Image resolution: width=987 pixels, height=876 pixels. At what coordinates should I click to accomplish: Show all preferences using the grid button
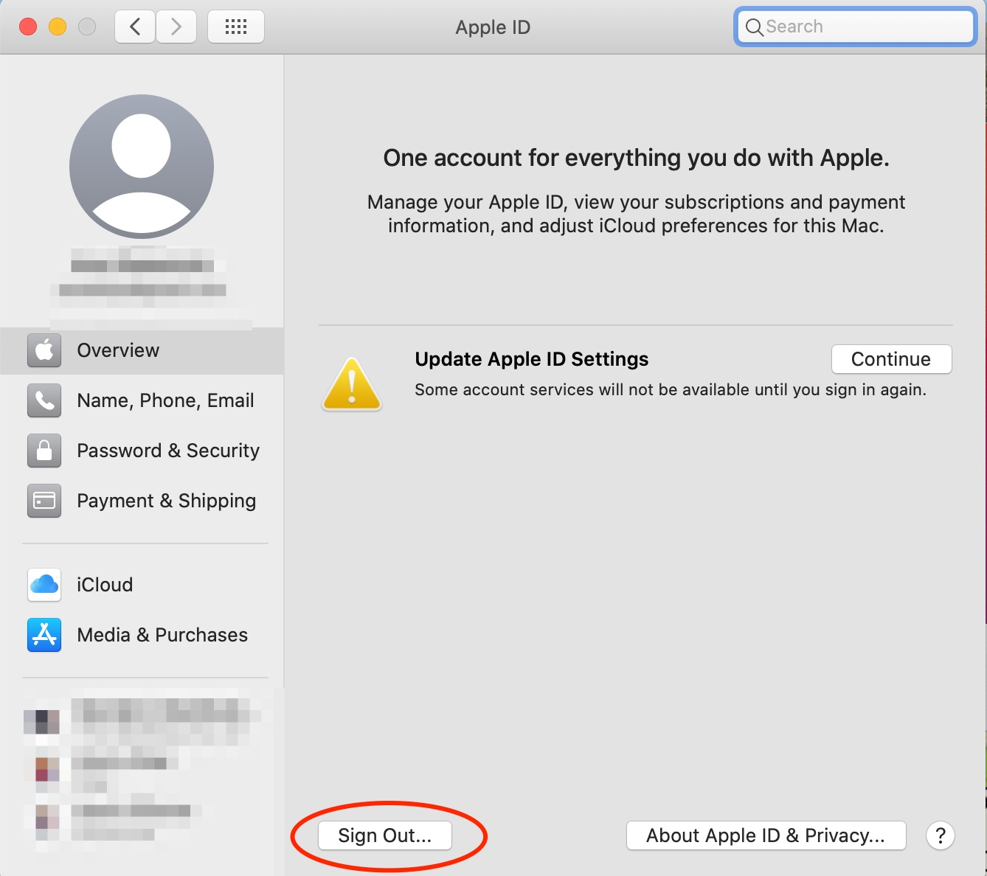coord(236,27)
